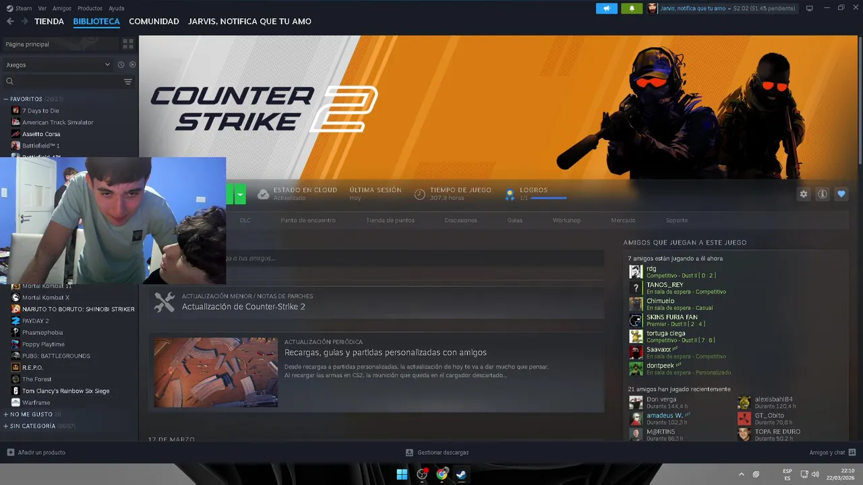Go to the COMUNIDAD tab
Image resolution: width=863 pixels, height=485 pixels.
(x=154, y=22)
